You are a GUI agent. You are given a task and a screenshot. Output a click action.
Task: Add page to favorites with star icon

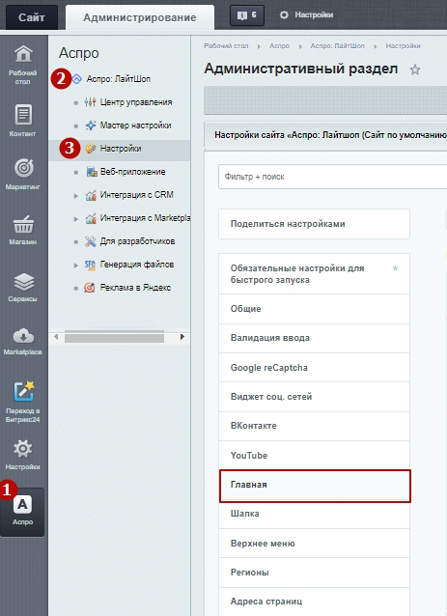[415, 70]
